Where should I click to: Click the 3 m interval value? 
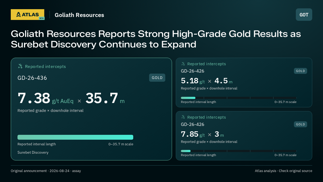pos(219,134)
